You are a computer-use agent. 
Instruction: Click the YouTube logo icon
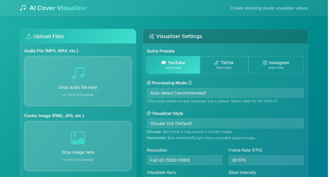coord(163,63)
